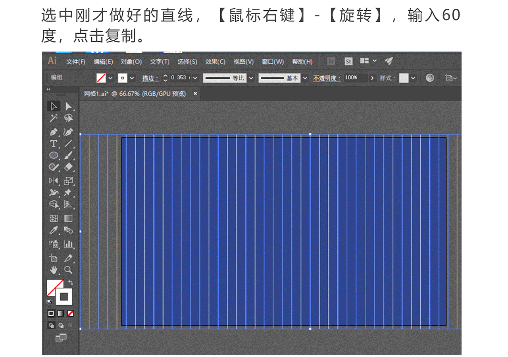Click the GPU performance rocket icon
This screenshot has width=508, height=357.
pos(389,61)
